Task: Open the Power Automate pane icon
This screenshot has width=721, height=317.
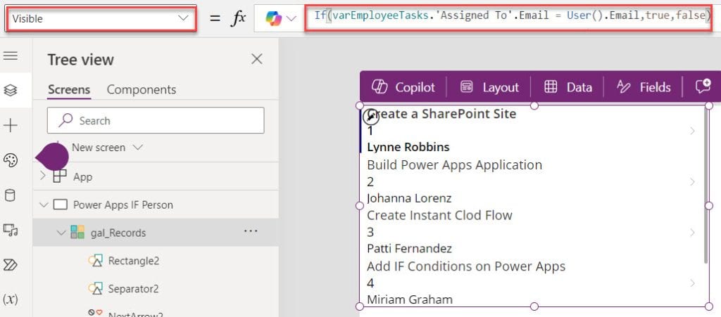Action: pyautogui.click(x=10, y=265)
